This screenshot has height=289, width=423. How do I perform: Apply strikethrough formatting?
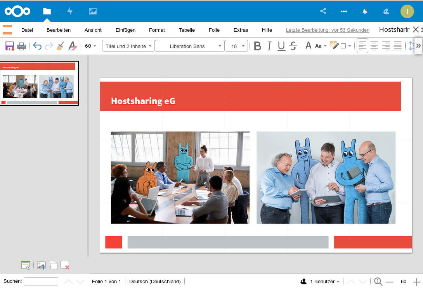[293, 46]
